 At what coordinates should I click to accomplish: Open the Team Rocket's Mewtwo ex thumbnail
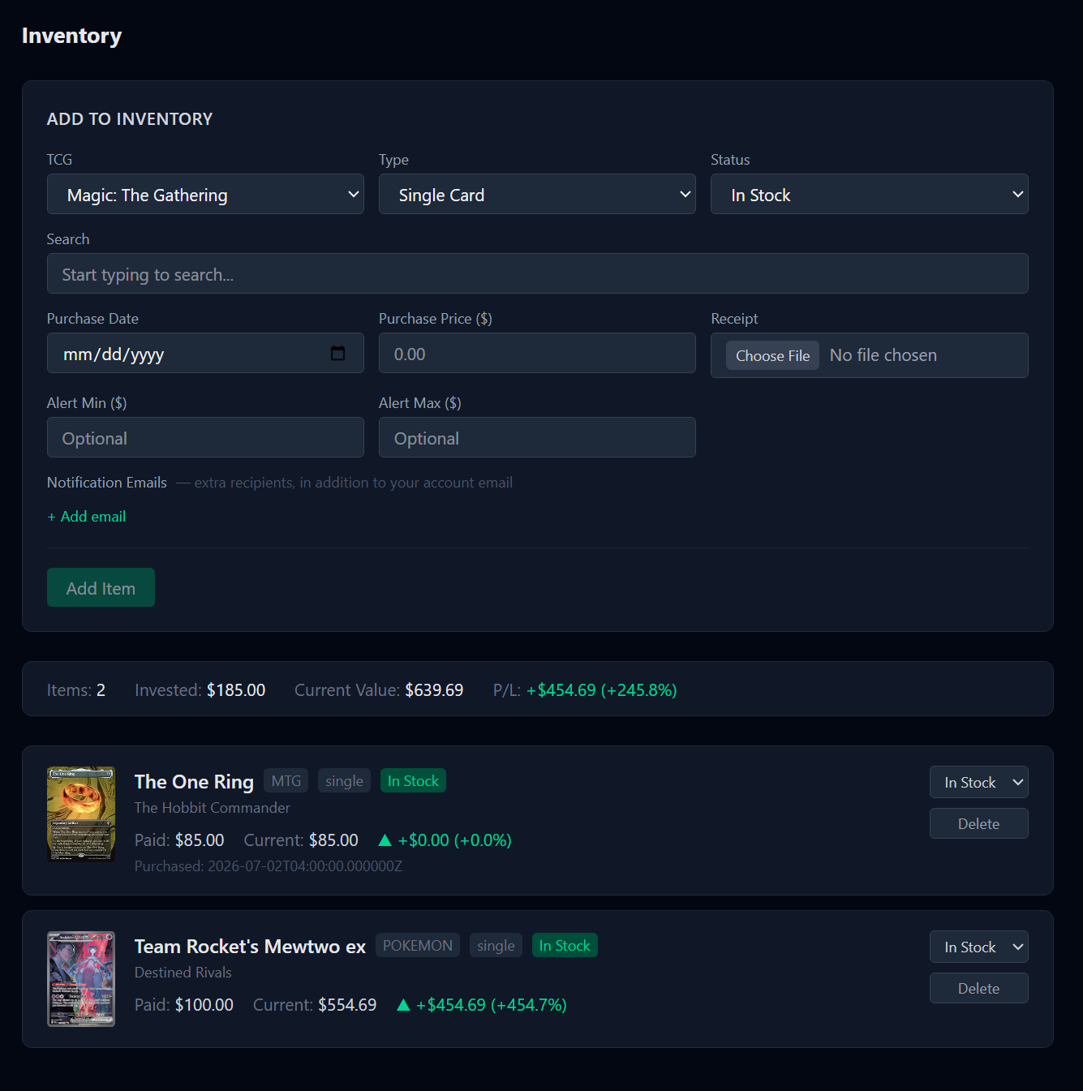tap(81, 979)
